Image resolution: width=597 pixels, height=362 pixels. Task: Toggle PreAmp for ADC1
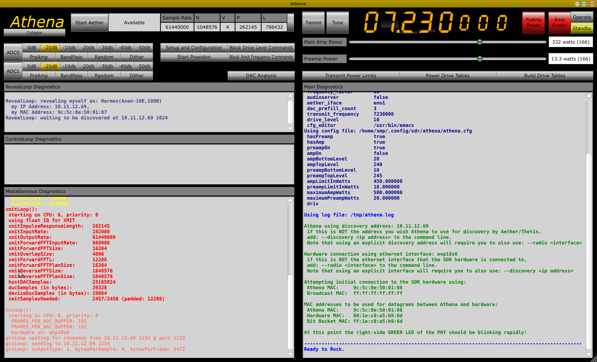pos(39,76)
